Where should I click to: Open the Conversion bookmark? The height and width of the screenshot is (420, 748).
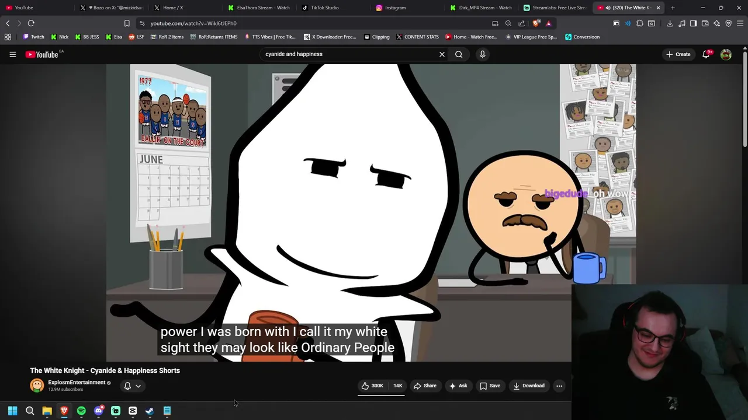click(x=582, y=37)
